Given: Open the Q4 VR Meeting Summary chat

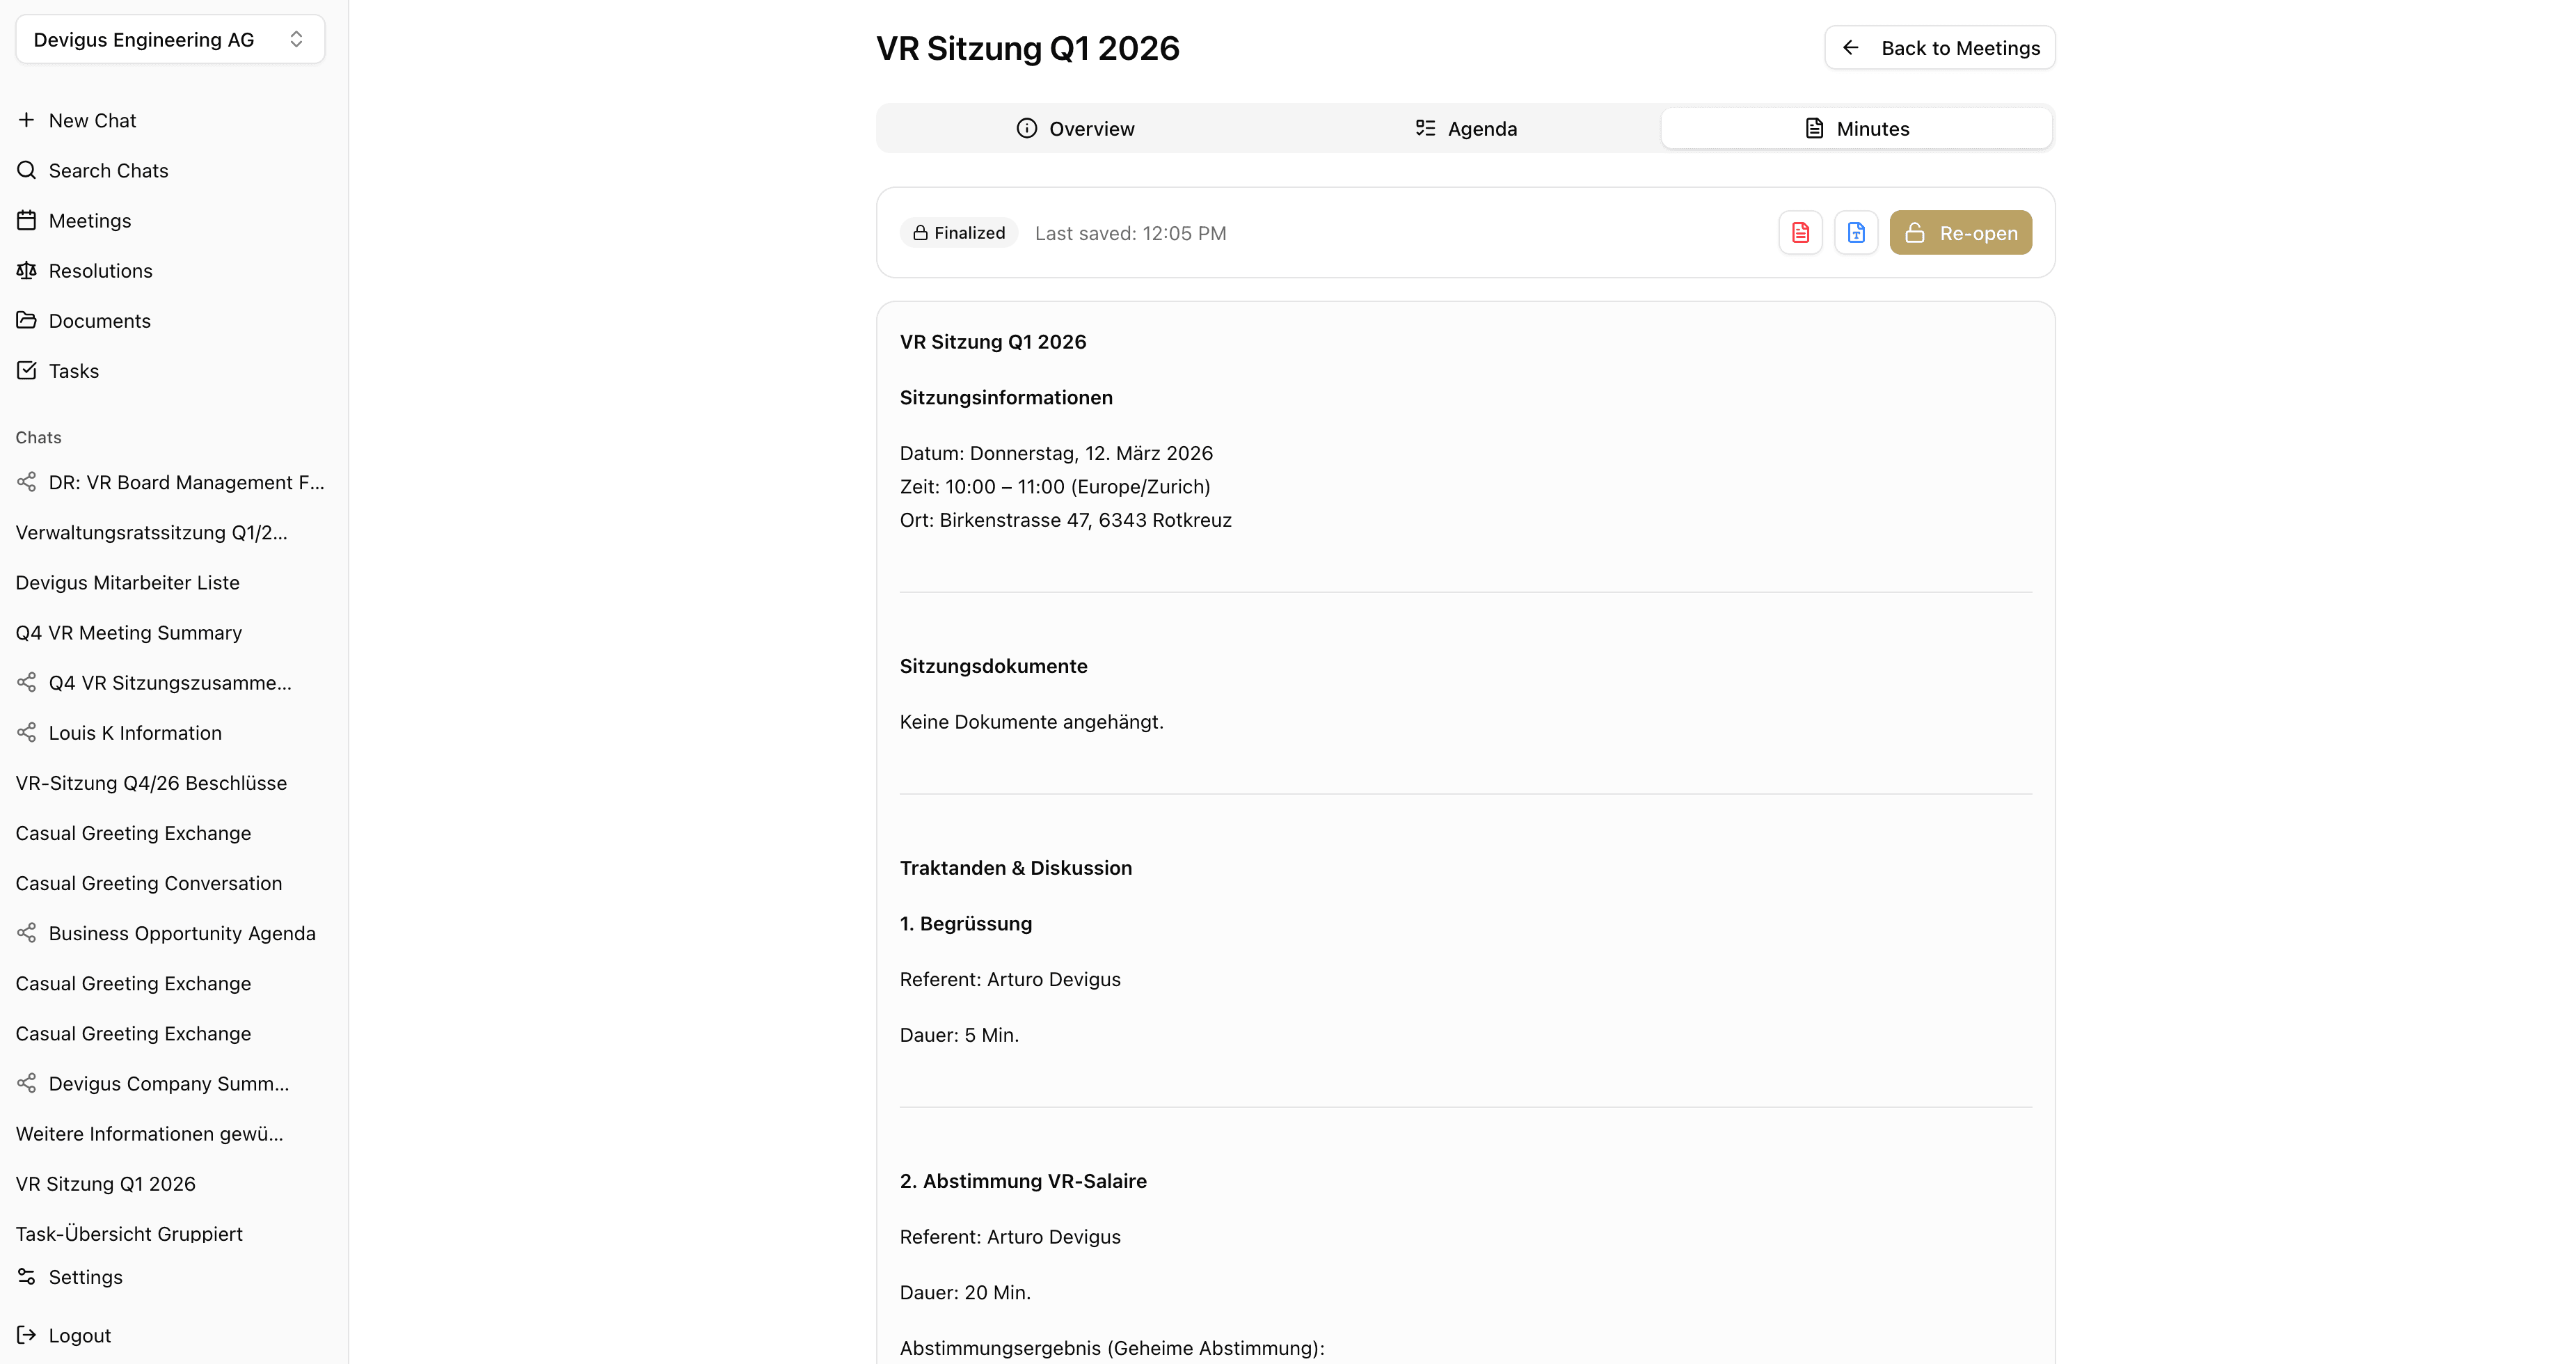Looking at the screenshot, I should pyautogui.click(x=128, y=632).
